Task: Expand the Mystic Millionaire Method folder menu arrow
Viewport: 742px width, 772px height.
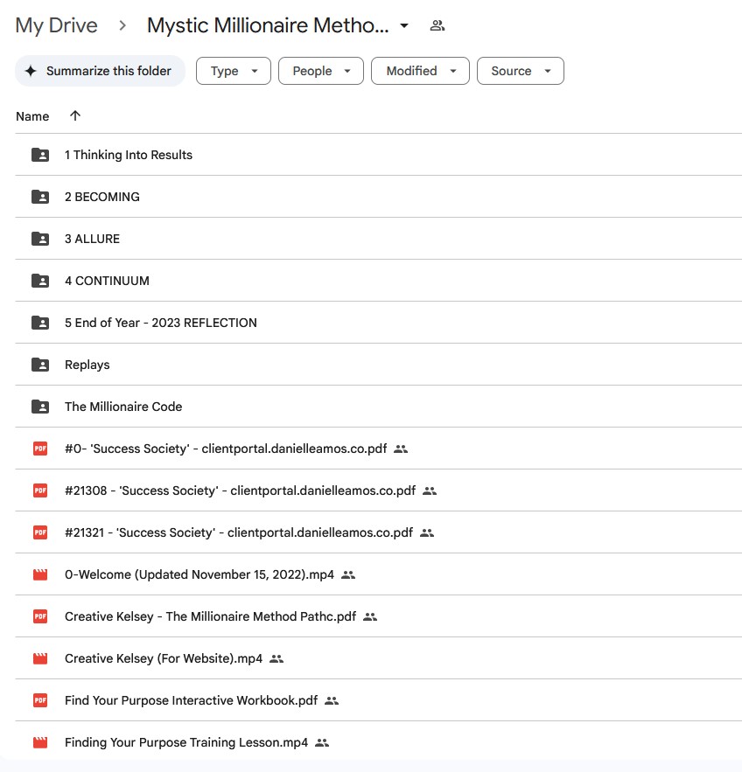Action: pos(404,25)
